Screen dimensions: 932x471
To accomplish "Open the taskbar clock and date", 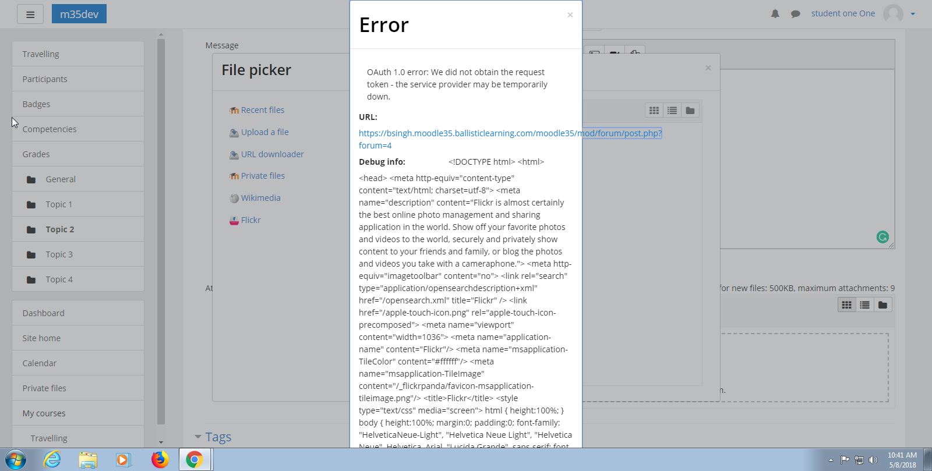I will point(902,460).
